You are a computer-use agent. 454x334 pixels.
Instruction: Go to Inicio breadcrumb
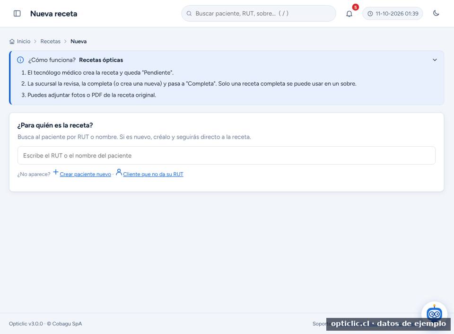(24, 42)
